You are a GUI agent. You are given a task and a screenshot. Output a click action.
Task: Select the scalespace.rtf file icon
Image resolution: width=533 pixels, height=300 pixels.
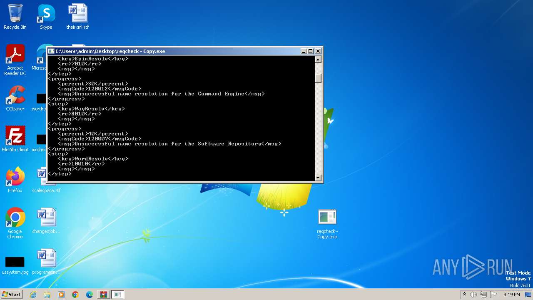click(x=46, y=180)
